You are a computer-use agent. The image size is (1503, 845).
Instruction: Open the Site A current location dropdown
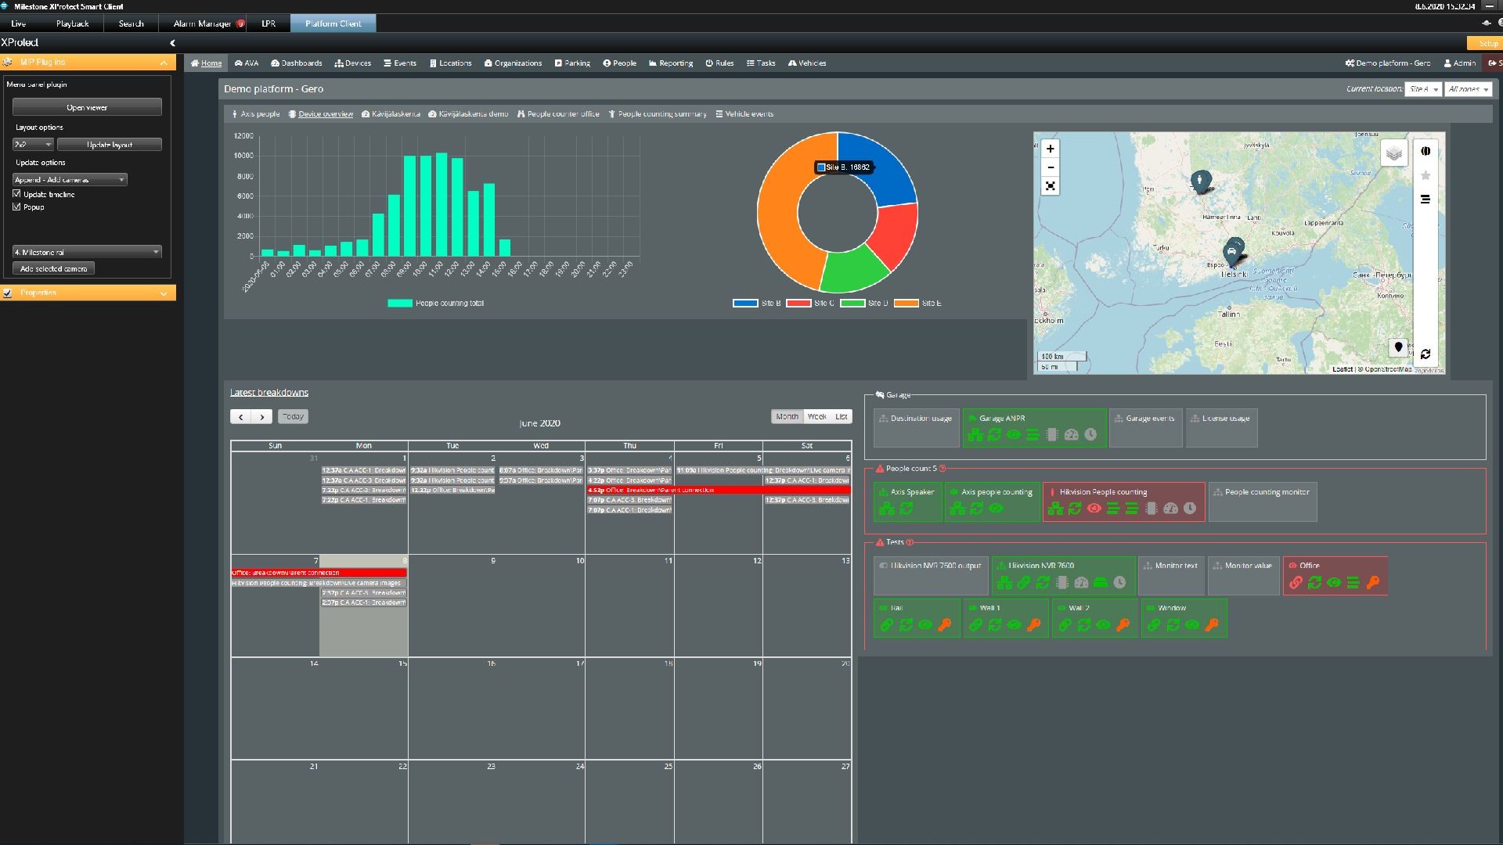tap(1423, 89)
